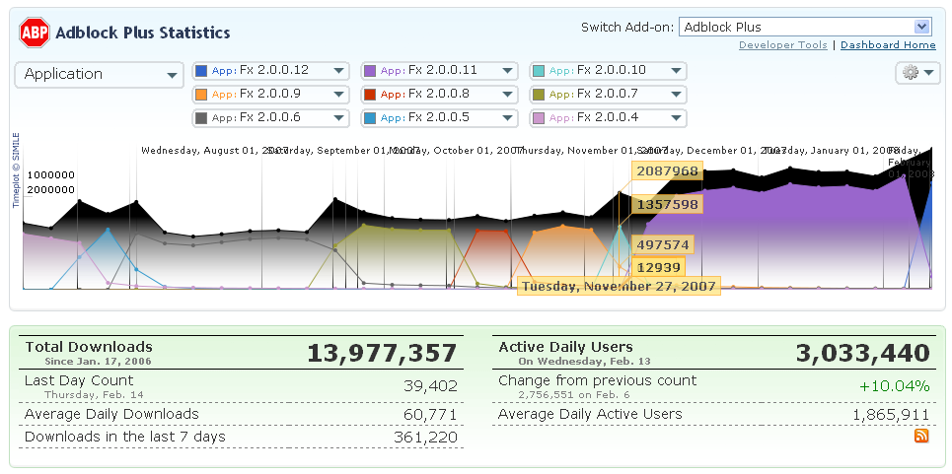
Task: Open the gear settings menu
Action: (917, 73)
